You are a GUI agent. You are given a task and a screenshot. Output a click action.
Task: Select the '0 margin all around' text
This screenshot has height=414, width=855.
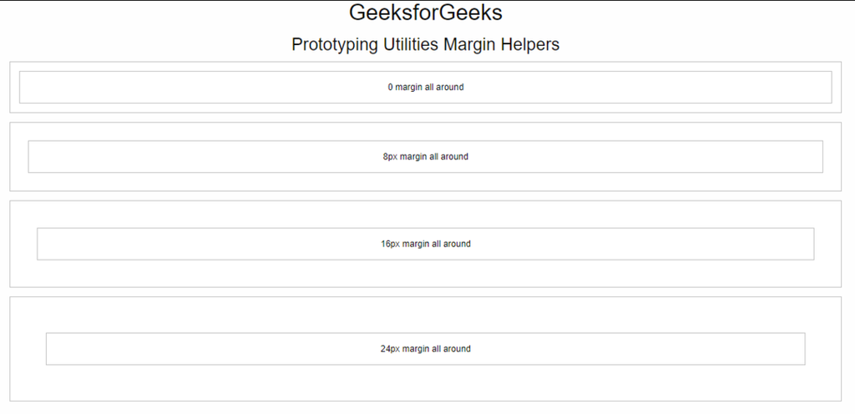tap(425, 87)
